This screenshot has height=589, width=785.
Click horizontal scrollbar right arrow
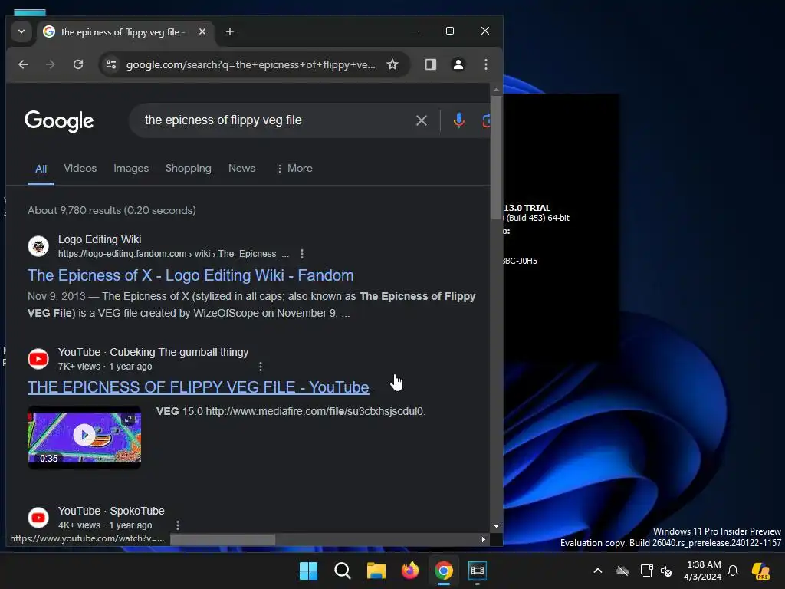483,539
